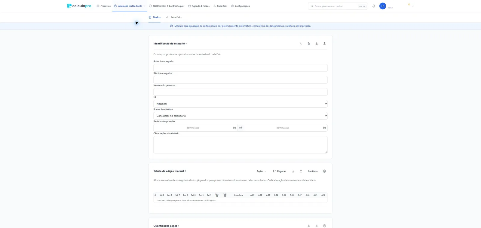Open Cadastros navigation item

click(x=220, y=6)
